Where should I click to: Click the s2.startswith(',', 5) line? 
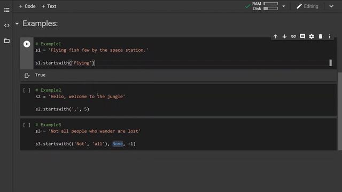click(x=63, y=109)
